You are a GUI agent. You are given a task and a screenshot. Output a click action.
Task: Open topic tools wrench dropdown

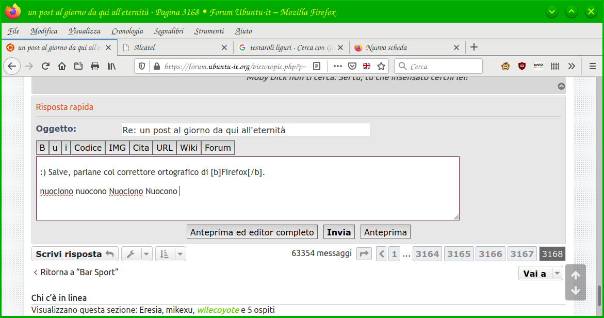[x=137, y=254]
